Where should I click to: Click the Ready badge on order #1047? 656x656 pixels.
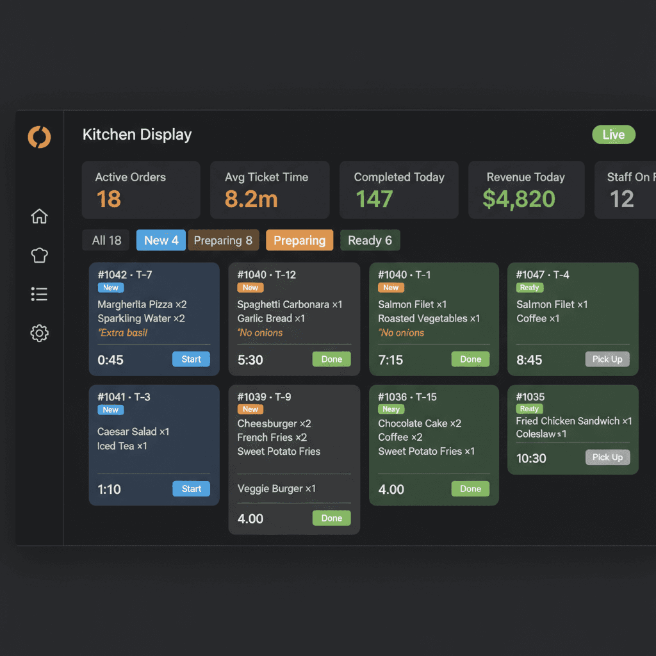pos(530,288)
